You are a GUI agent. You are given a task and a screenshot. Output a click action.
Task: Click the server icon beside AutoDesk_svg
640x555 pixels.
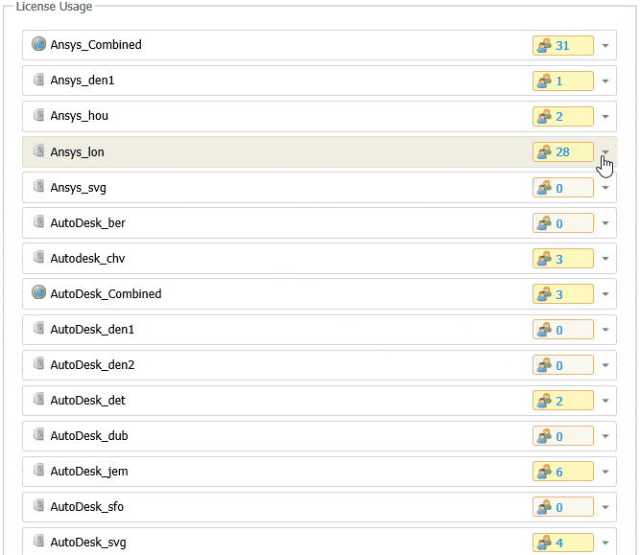(38, 541)
